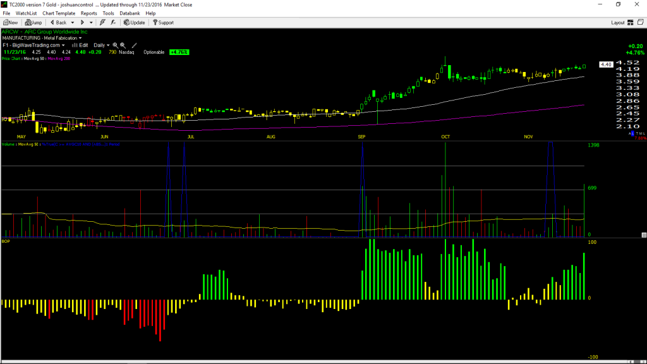Select the ARCW ticker symbol title

click(45, 32)
